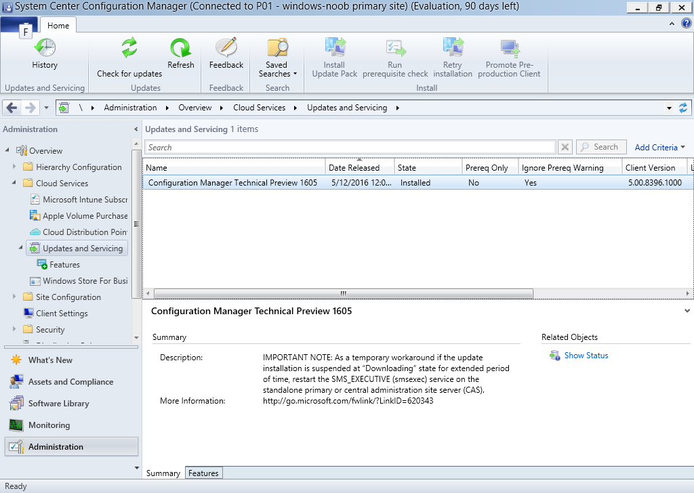694x493 pixels.
Task: Go back with the navigation arrow
Action: (x=12, y=108)
